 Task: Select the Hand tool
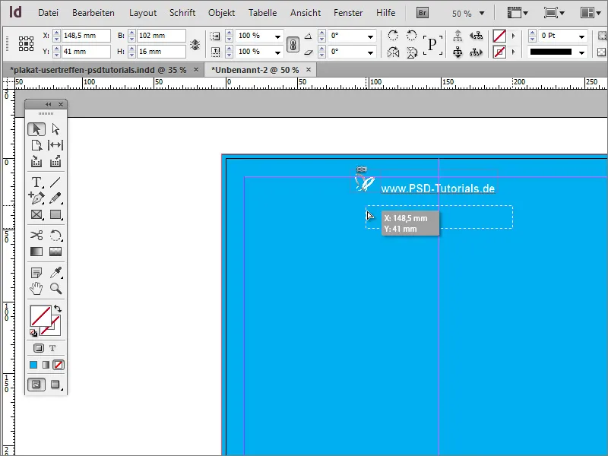coord(36,289)
